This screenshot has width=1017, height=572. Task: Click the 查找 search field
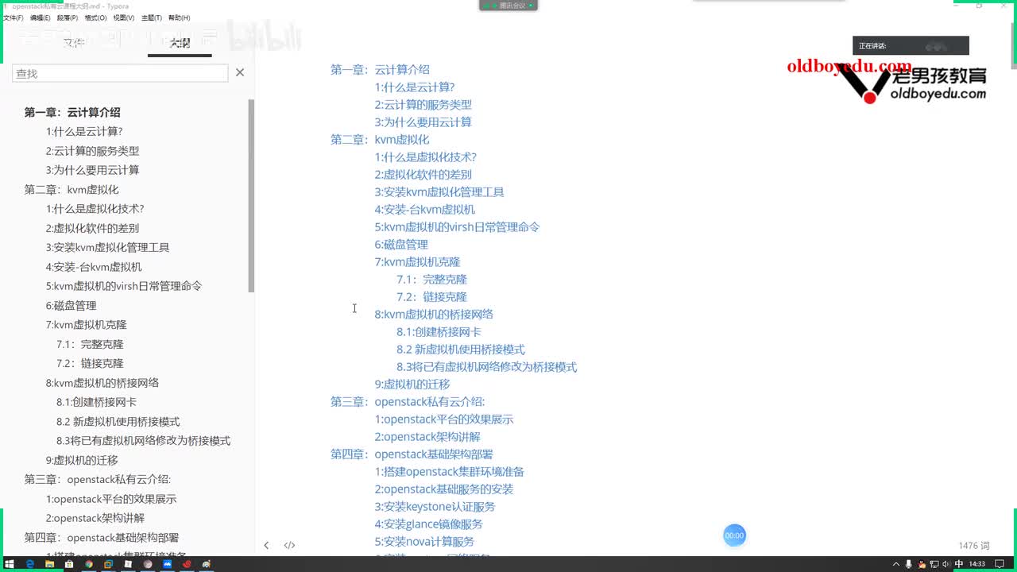pyautogui.click(x=120, y=73)
